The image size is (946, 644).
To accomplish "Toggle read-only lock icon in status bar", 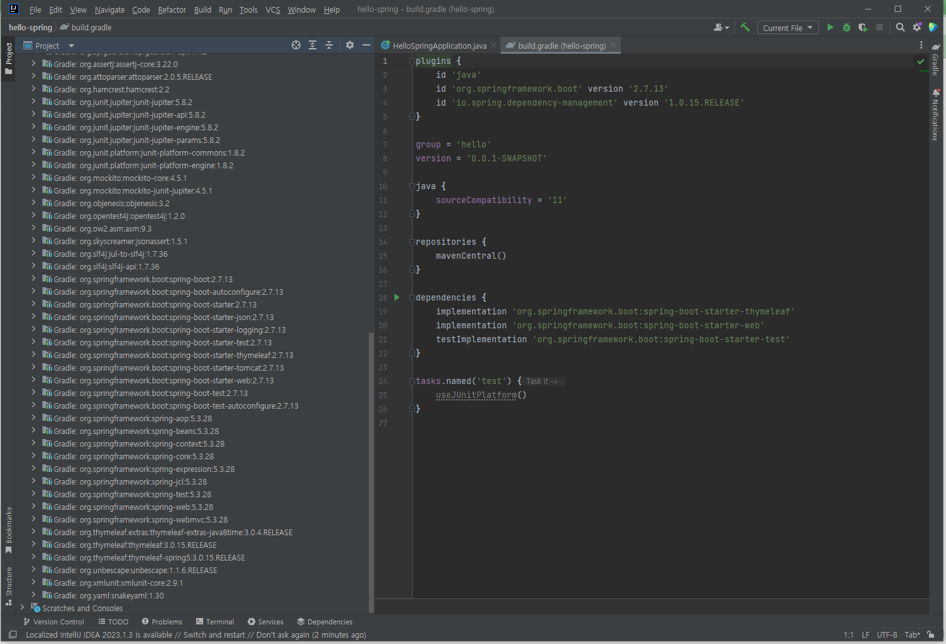I will click(931, 635).
